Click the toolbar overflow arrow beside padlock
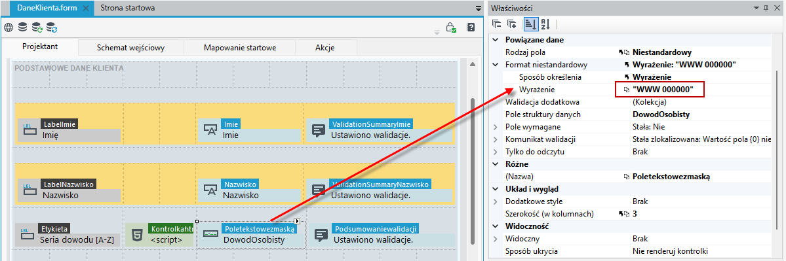Image resolution: width=786 pixels, height=261 pixels. (437, 32)
